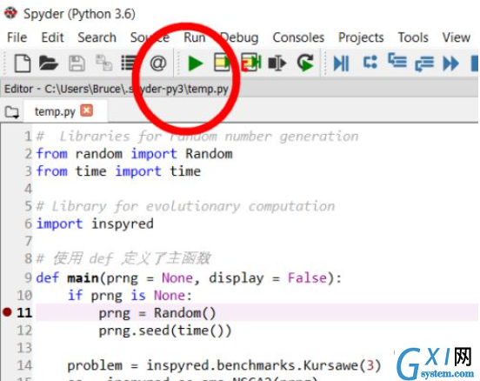Run file with the green play button

pos(195,63)
